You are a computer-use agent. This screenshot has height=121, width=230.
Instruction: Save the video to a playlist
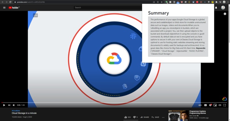tap(155, 117)
